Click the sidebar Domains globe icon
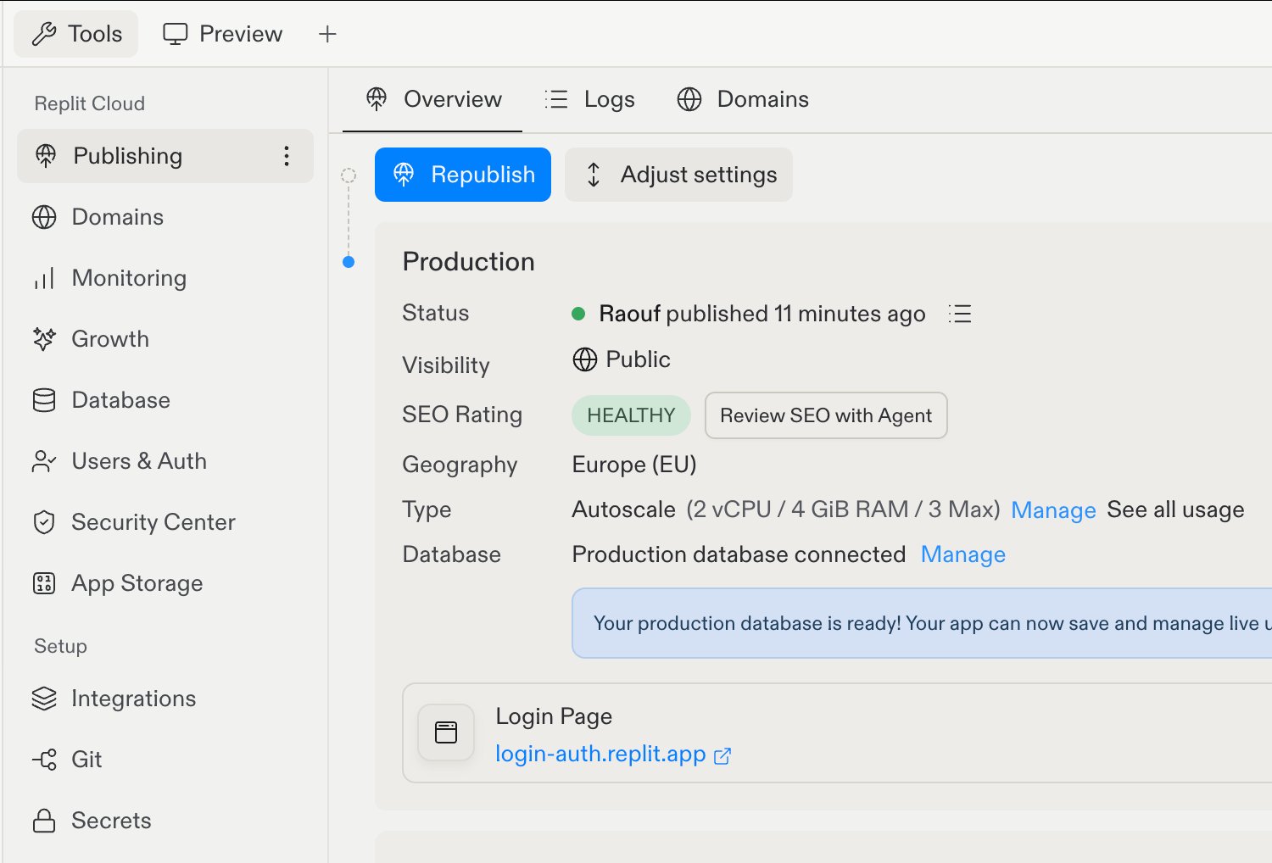 point(44,217)
